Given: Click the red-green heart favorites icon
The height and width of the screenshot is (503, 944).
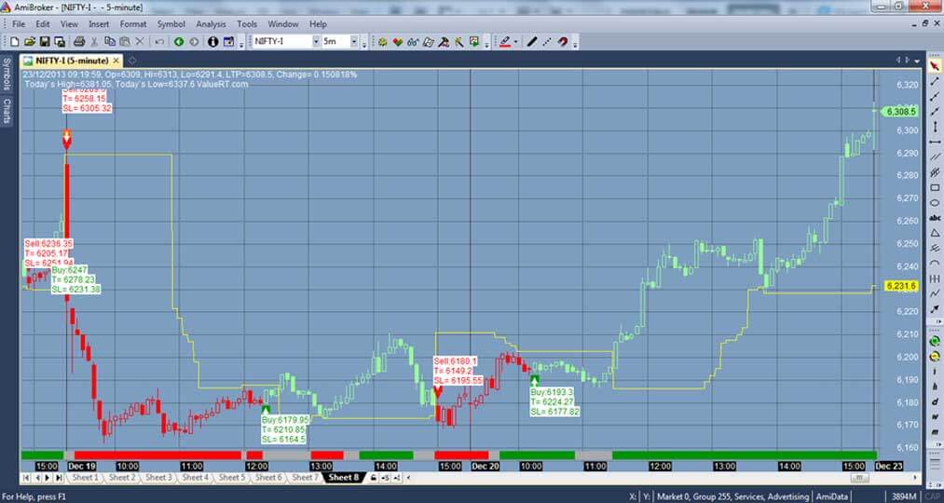Looking at the screenshot, I should [x=397, y=42].
